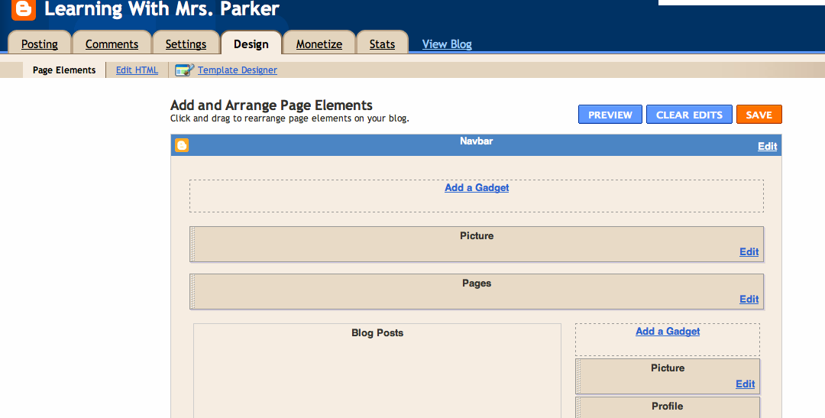Click the Pages gadget drag handle

[192, 292]
